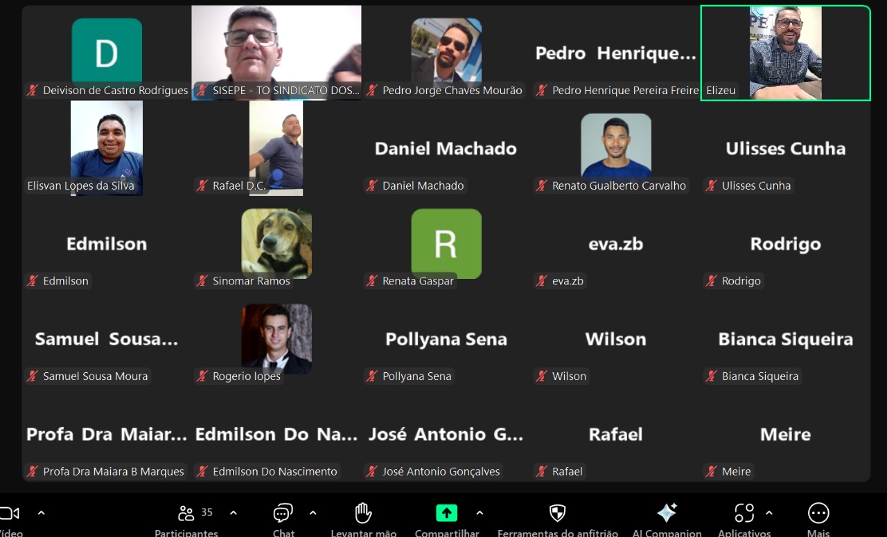Click muted microphone icon next to Sinomar Ramos
This screenshot has width=887, height=537.
pyautogui.click(x=202, y=281)
